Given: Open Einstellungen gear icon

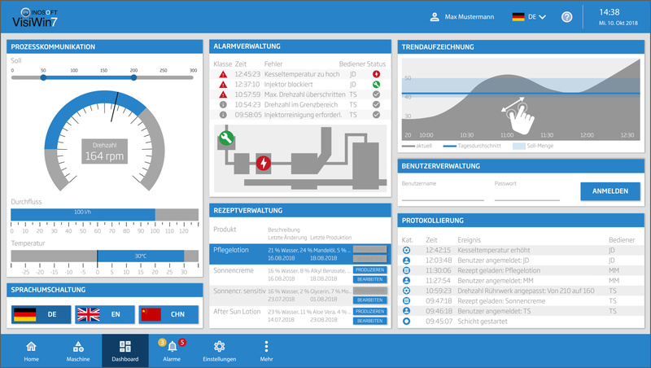Looking at the screenshot, I should coord(219,347).
